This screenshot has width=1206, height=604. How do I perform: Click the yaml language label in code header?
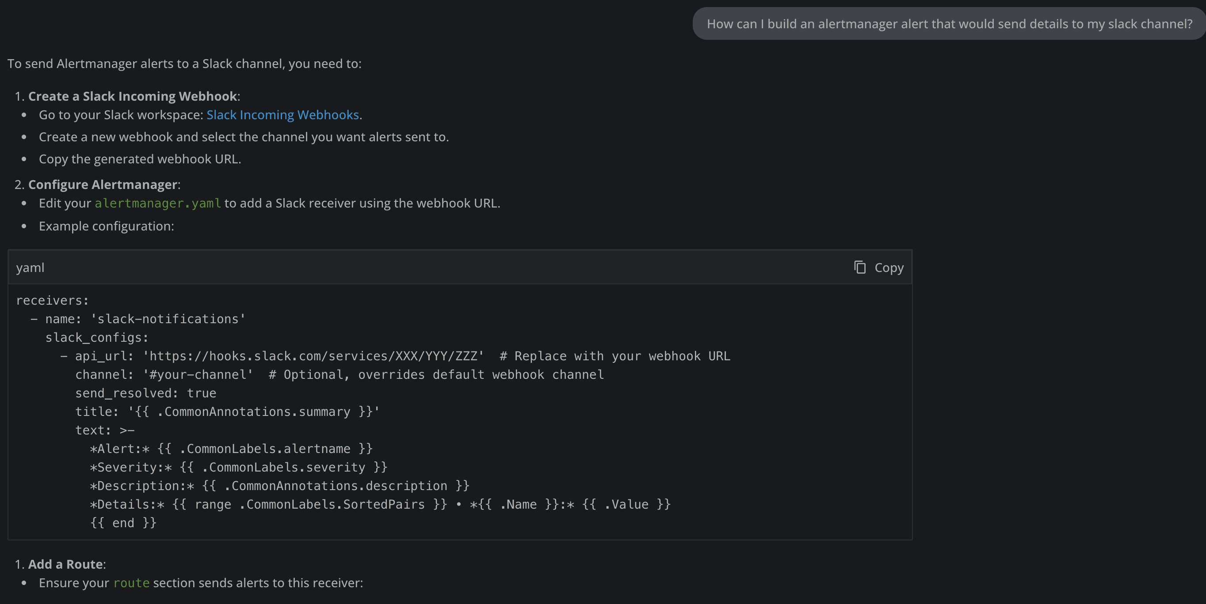click(x=30, y=268)
